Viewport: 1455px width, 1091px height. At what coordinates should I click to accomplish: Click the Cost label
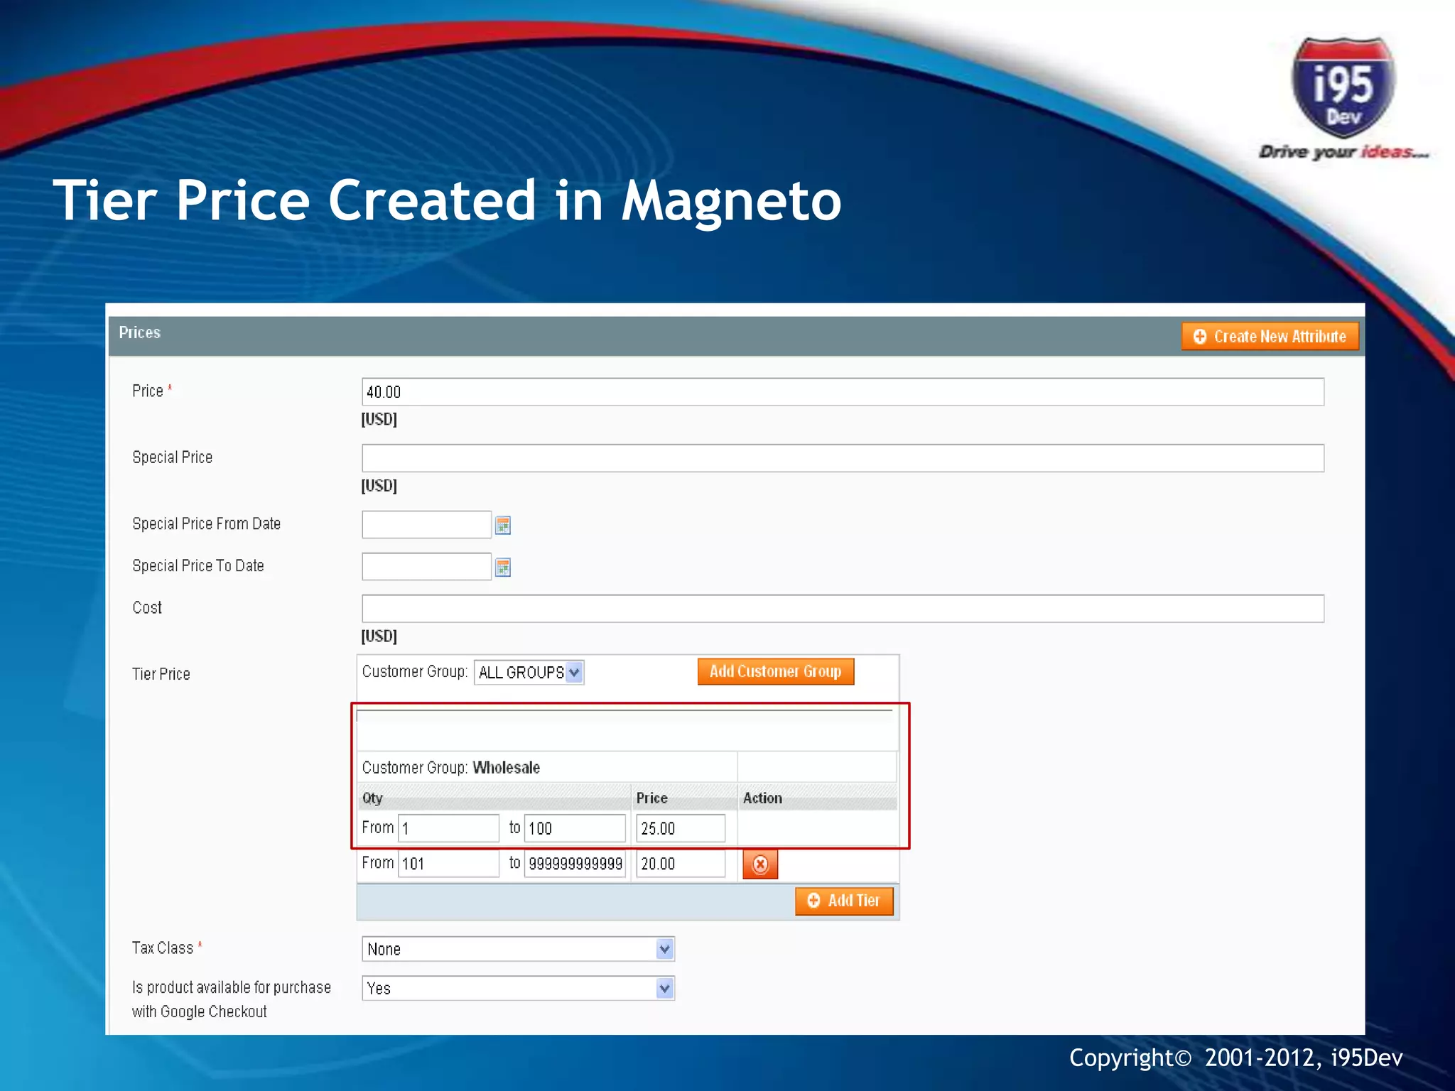tap(147, 607)
